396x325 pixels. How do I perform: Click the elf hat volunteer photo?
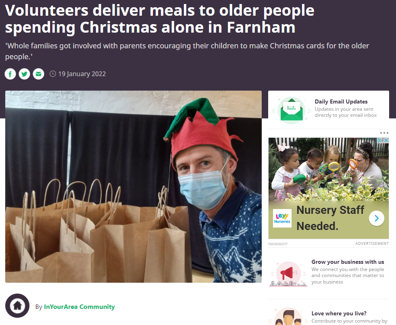(x=133, y=186)
